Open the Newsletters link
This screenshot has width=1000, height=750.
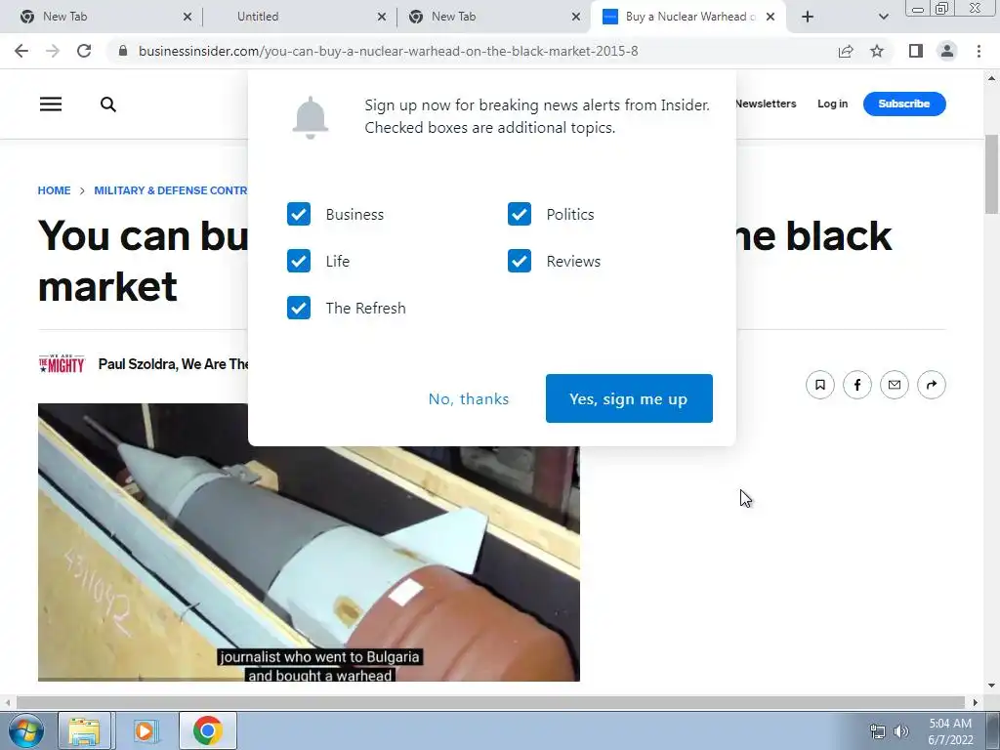766,104
